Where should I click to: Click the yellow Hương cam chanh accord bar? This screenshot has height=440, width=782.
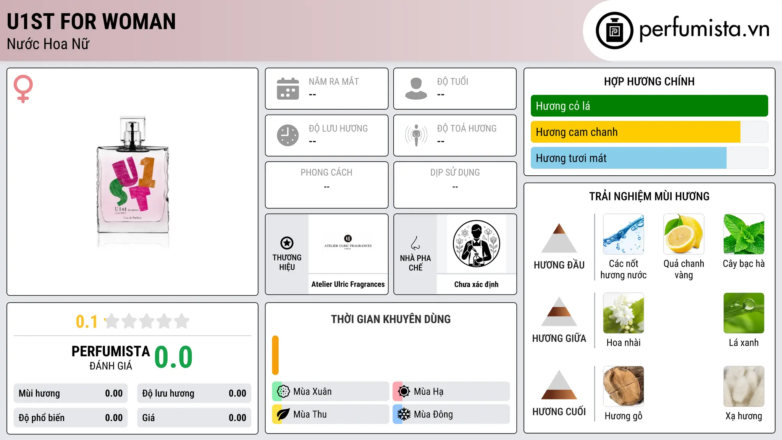pyautogui.click(x=635, y=132)
